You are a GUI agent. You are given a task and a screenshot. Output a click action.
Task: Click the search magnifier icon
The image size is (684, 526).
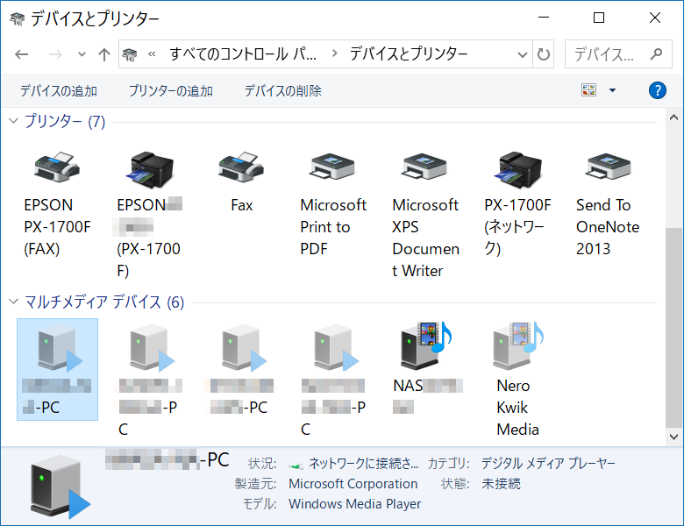coord(656,54)
